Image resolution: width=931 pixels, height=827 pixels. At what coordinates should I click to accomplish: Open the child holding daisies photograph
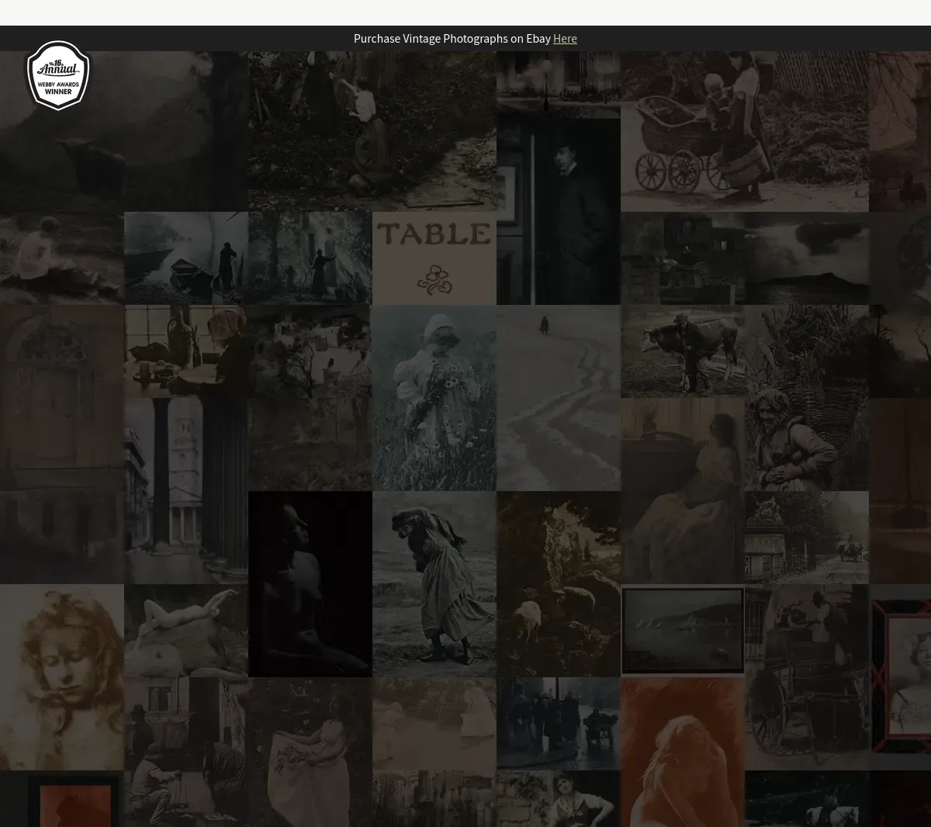pos(434,398)
